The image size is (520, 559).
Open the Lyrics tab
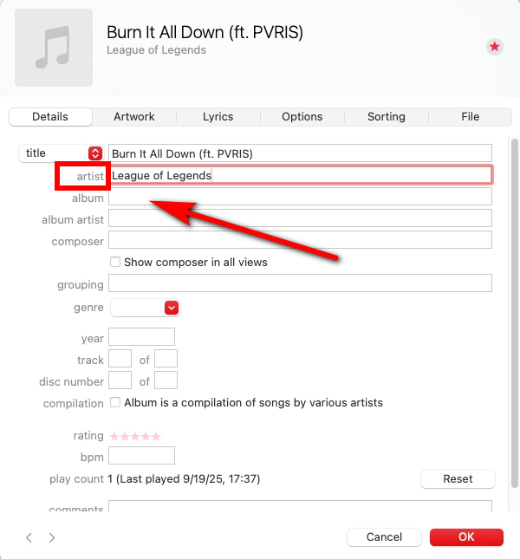point(218,117)
